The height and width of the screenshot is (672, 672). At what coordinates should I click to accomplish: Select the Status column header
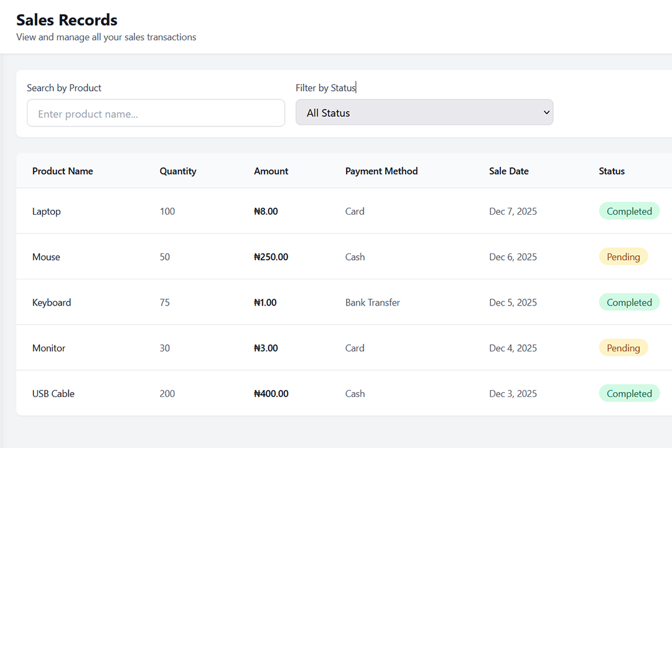611,170
